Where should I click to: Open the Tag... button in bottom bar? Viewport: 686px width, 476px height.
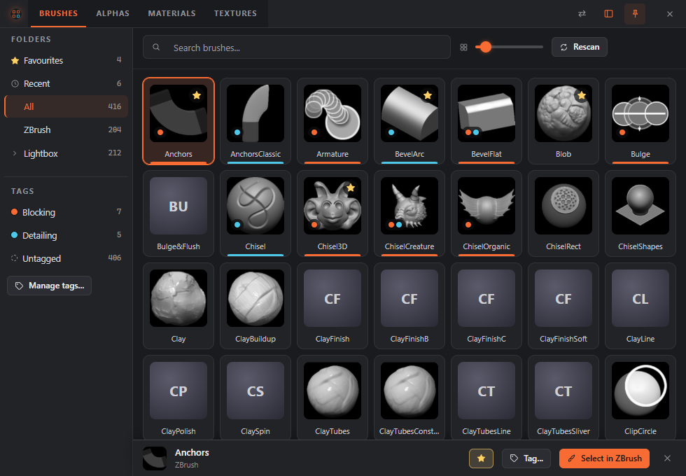(x=526, y=458)
